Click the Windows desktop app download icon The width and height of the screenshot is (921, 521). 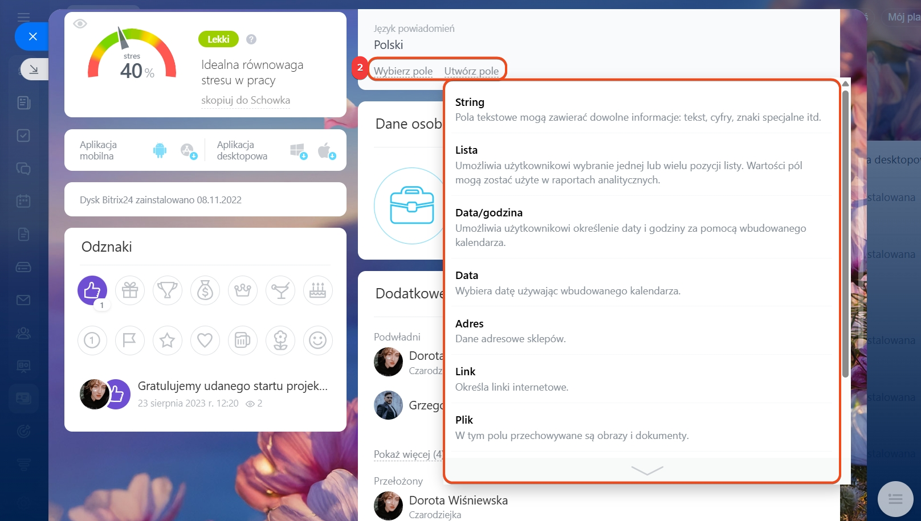pos(299,151)
